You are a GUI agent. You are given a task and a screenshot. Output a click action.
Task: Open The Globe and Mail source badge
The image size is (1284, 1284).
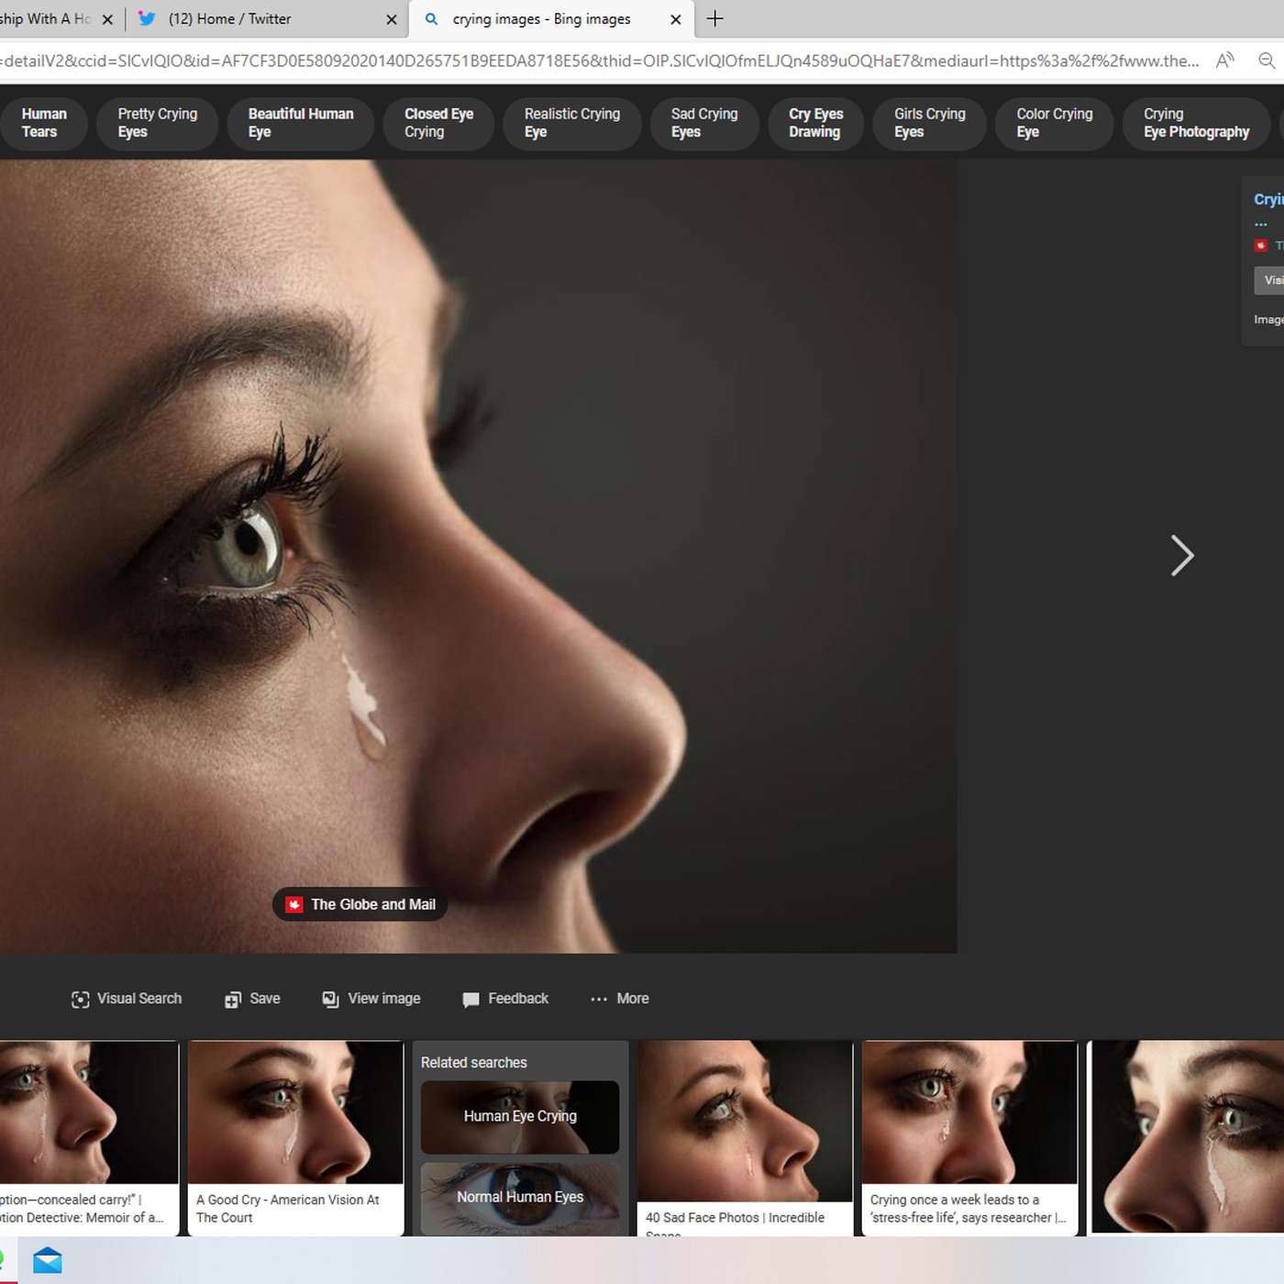click(360, 904)
